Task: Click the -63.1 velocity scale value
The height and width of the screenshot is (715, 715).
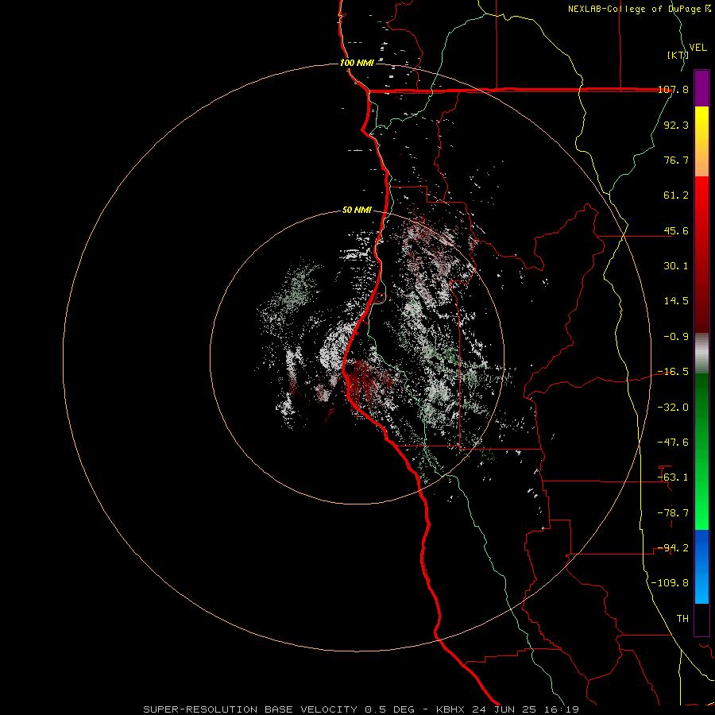Action: coord(673,477)
